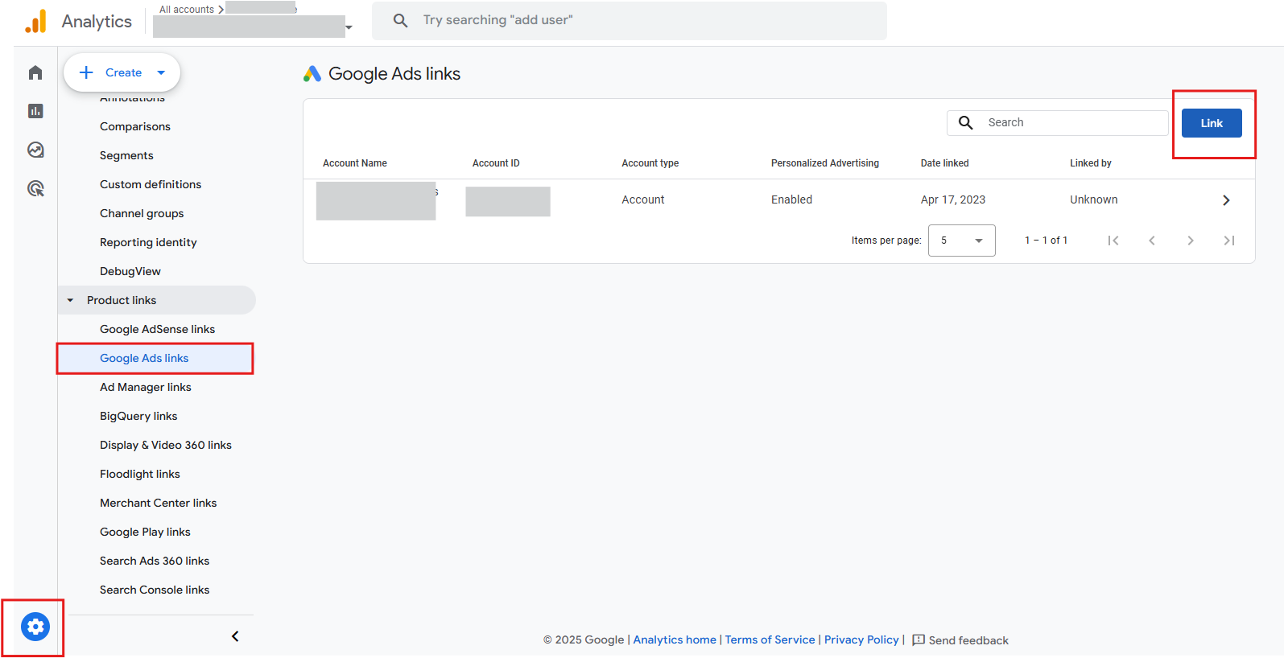Open the Explore icon in left rail
Viewport: 1284px width, 658px height.
point(35,150)
